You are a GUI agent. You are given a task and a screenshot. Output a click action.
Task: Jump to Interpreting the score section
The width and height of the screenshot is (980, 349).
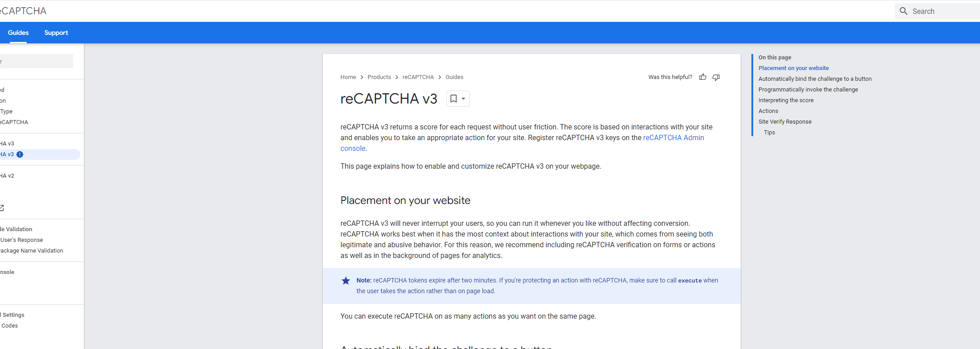coord(786,100)
